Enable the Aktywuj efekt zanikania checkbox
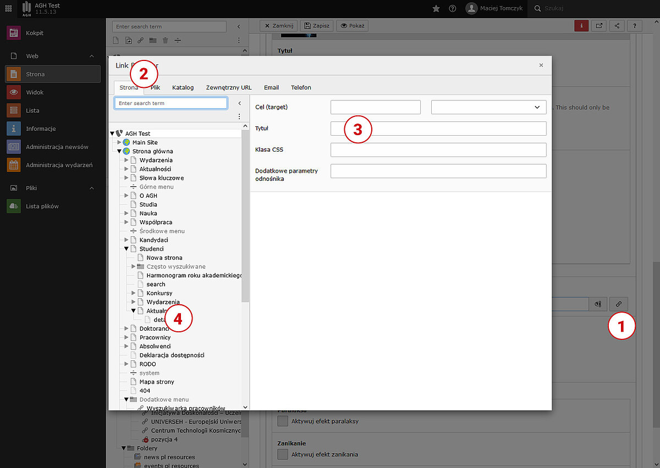Viewport: 660px width, 468px height. [283, 454]
